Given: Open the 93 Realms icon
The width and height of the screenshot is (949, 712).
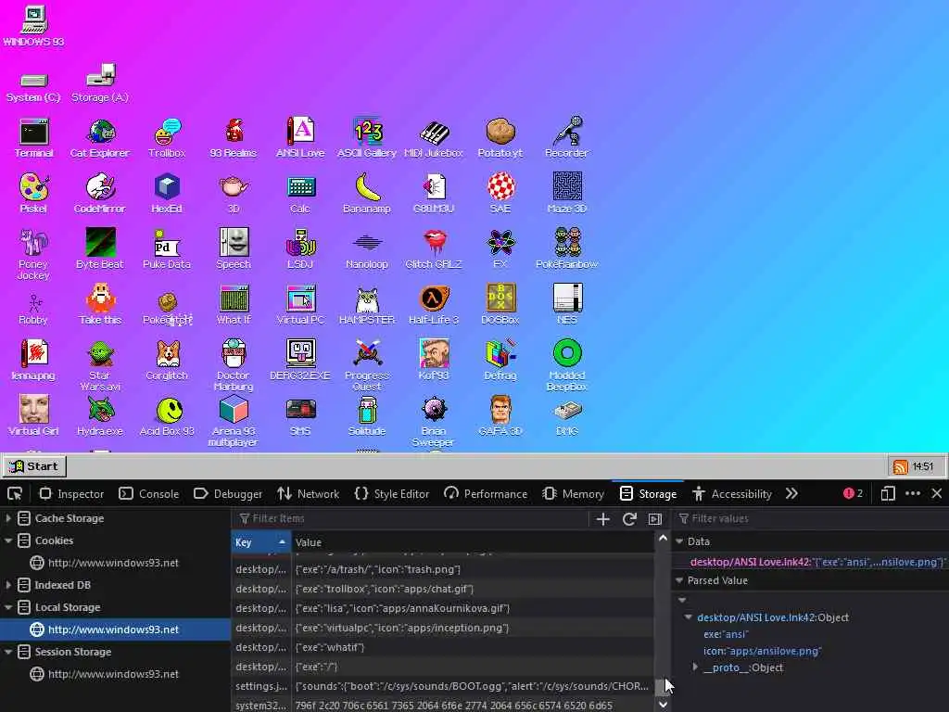Looking at the screenshot, I should (234, 139).
